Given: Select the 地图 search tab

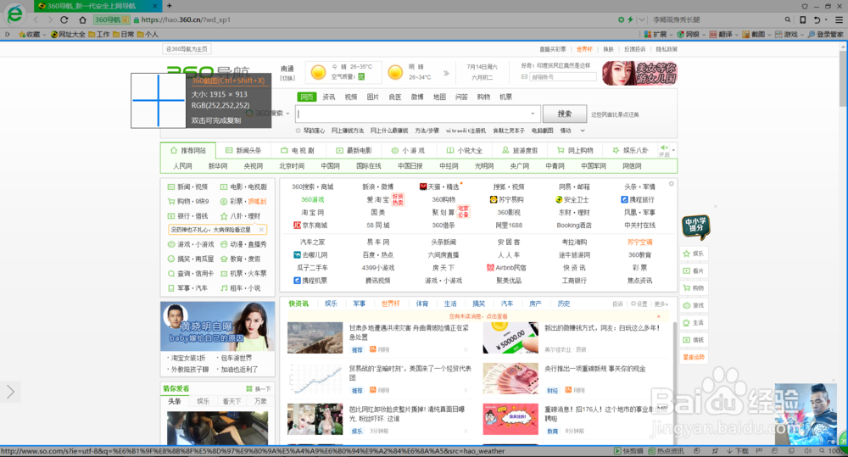Looking at the screenshot, I should 439,97.
